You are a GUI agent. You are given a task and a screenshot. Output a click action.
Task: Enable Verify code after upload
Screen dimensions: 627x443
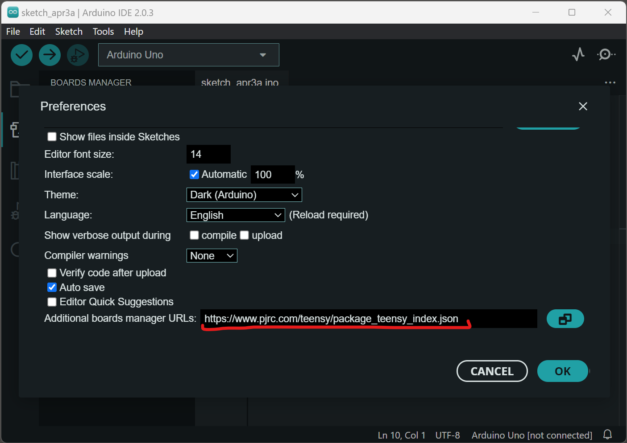(52, 273)
